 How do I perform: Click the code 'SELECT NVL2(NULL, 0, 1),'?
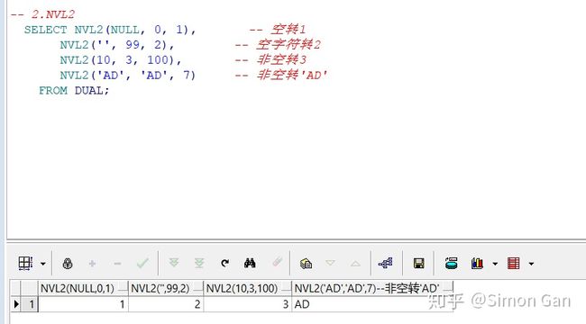(x=110, y=30)
